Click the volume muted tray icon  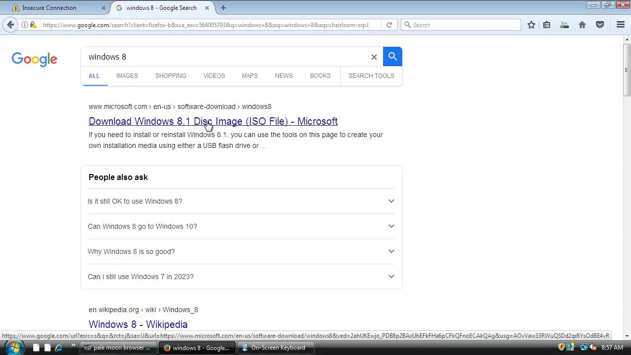[x=593, y=348]
